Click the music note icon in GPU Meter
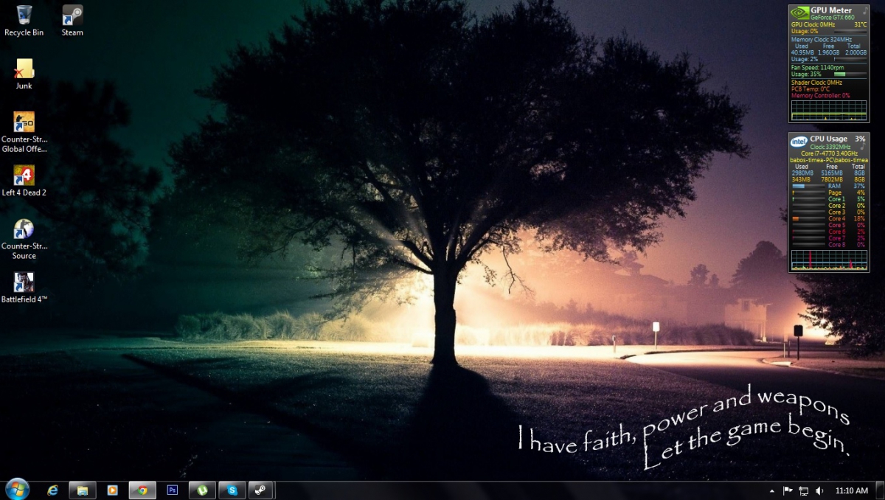Image resolution: width=885 pixels, height=500 pixels. tap(864, 10)
